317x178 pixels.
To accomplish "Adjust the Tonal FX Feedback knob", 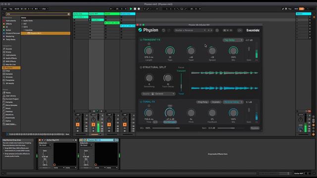I will (212, 113).
